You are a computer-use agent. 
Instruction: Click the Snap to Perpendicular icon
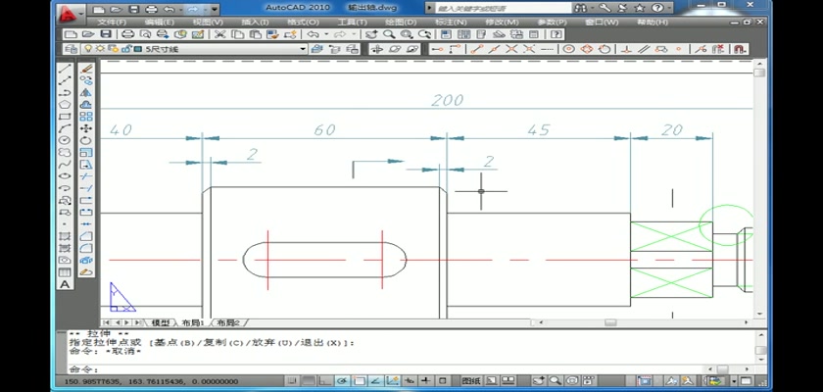(626, 49)
